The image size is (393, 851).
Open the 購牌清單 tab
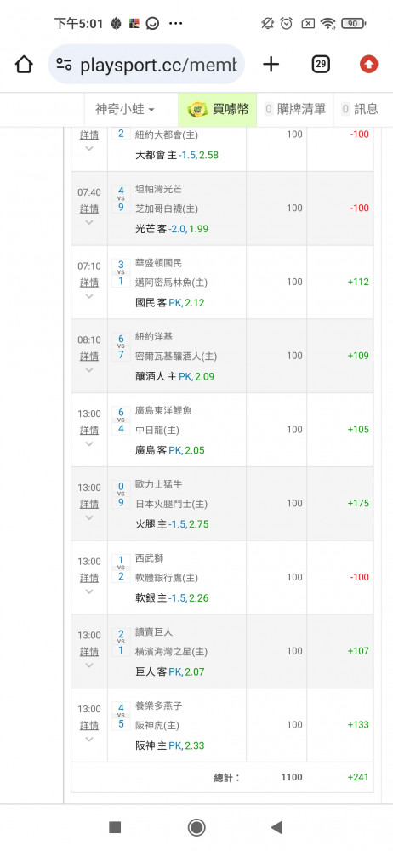pyautogui.click(x=295, y=109)
